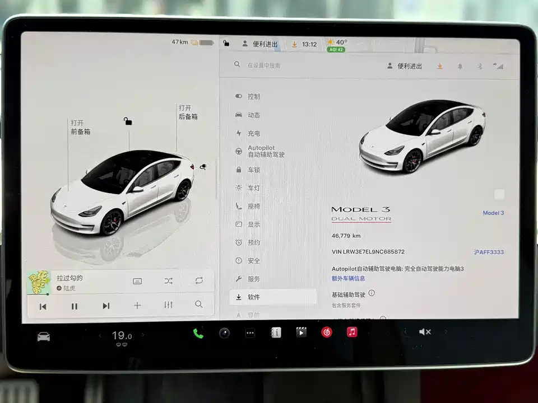Open the app launcher dots icon
This screenshot has height=403, width=538.
click(x=250, y=331)
